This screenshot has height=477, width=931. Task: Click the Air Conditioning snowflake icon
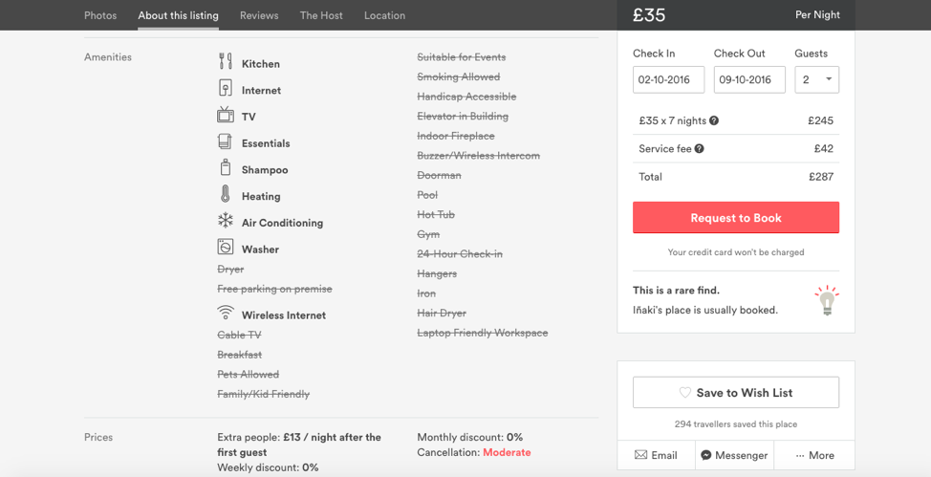click(x=225, y=221)
